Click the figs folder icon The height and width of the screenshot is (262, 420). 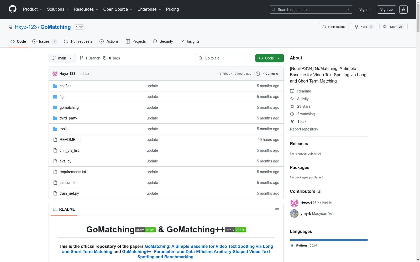pos(55,97)
